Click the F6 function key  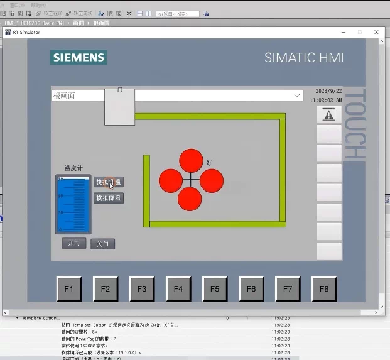[x=251, y=289]
